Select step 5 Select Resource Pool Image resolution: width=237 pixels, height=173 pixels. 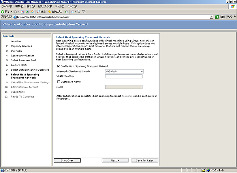pos(23,60)
